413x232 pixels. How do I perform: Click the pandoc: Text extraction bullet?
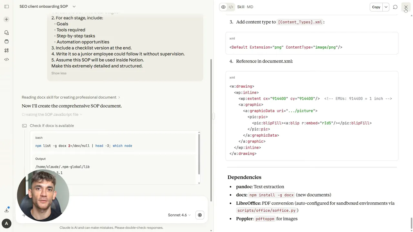click(260, 187)
